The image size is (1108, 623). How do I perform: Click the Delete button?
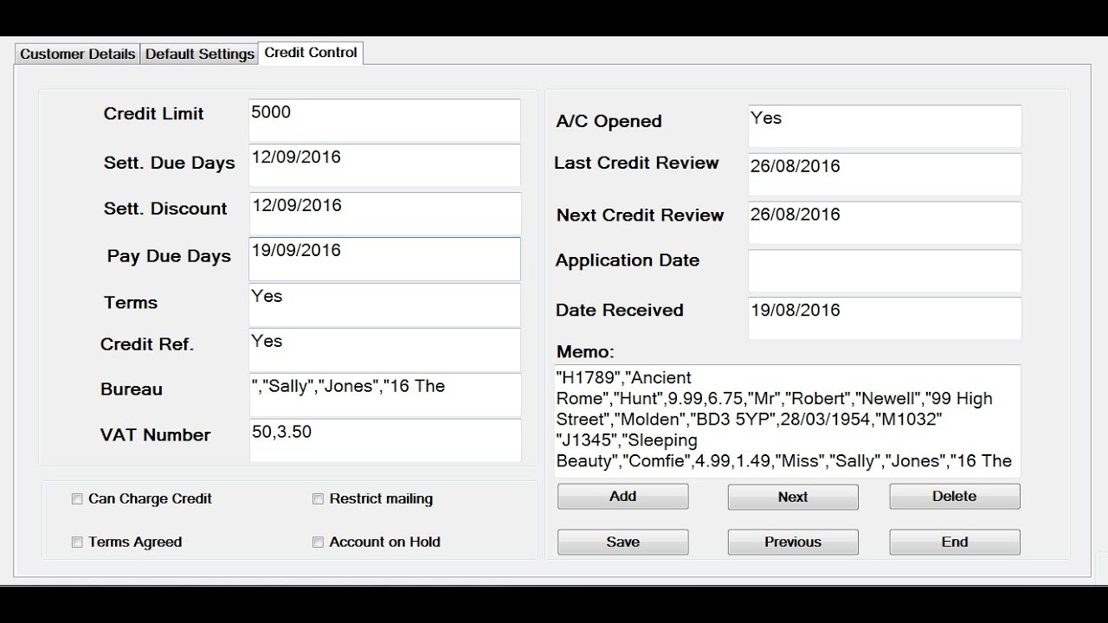click(x=955, y=497)
